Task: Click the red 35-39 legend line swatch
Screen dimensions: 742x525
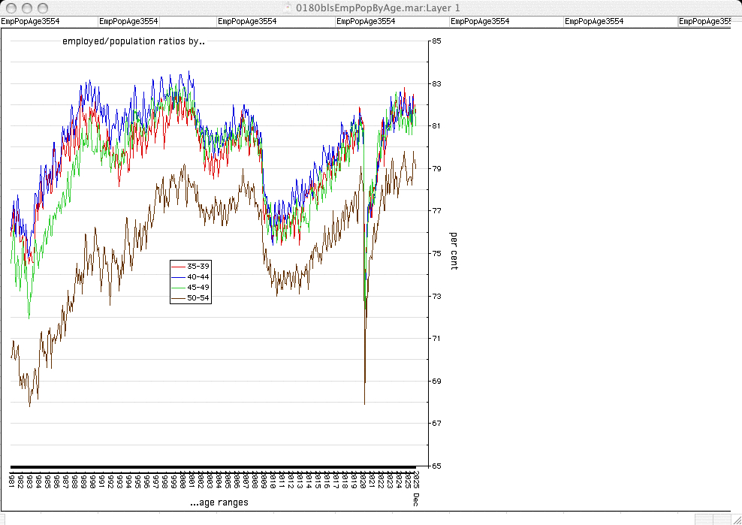Action: (178, 267)
